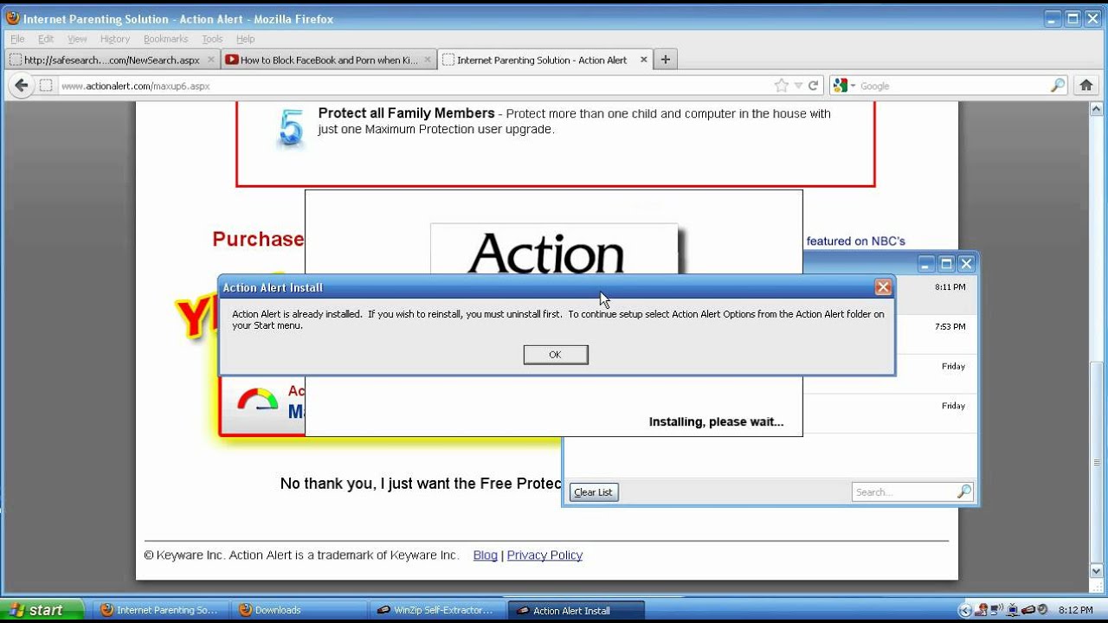The width and height of the screenshot is (1108, 623).
Task: Open the Privacy Policy link
Action: pyautogui.click(x=544, y=556)
